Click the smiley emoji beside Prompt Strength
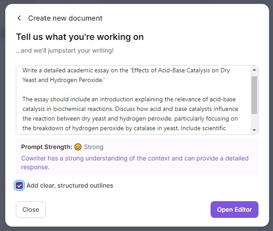This screenshot has width=273, height=231. (78, 147)
